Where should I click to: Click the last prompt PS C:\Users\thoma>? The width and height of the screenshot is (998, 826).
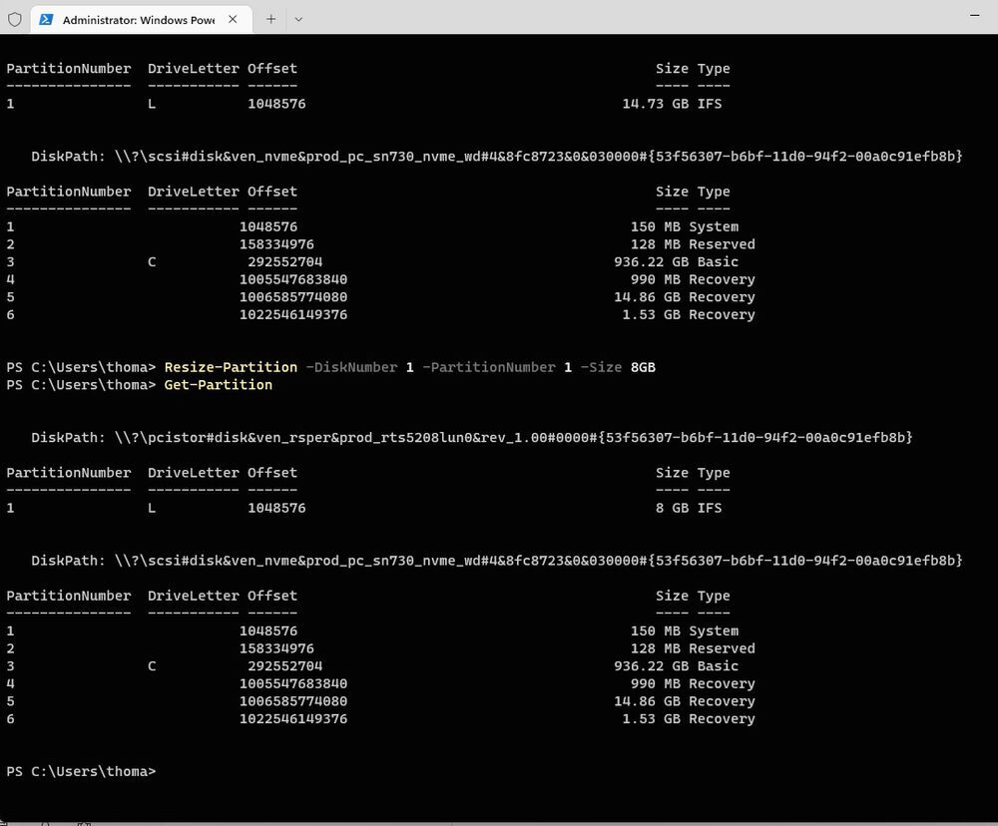81,771
